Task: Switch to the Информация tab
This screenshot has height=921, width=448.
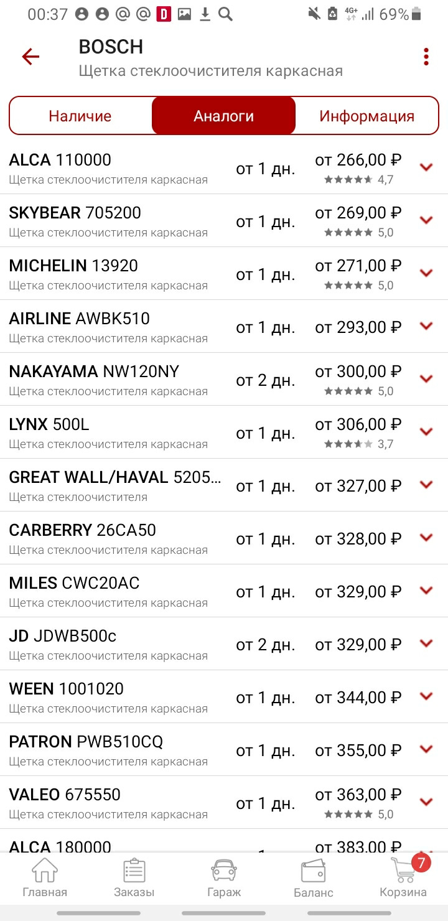Action: point(367,116)
